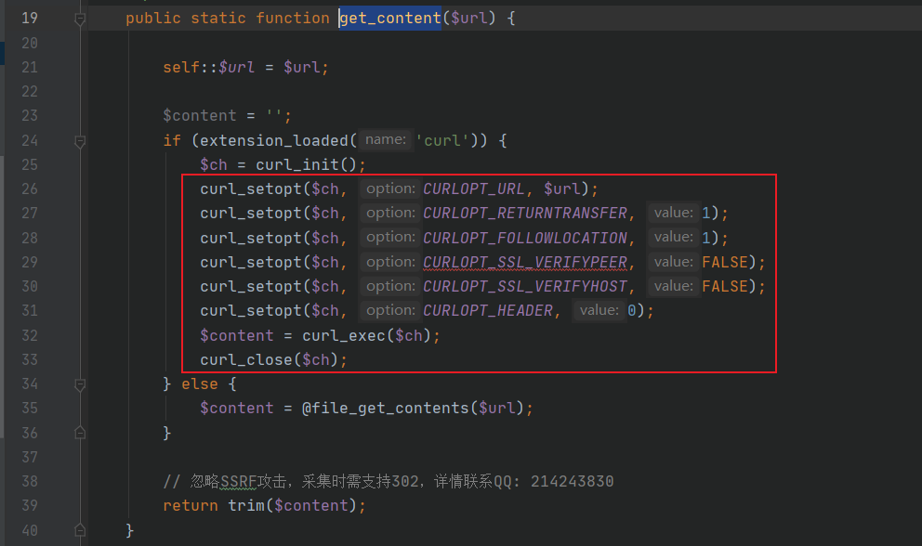
Task: Click trim($content) on line 39
Action: point(292,505)
